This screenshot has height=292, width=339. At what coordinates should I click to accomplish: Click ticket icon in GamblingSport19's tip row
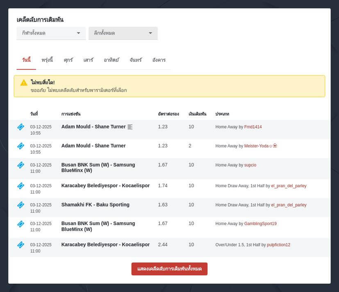(x=20, y=224)
